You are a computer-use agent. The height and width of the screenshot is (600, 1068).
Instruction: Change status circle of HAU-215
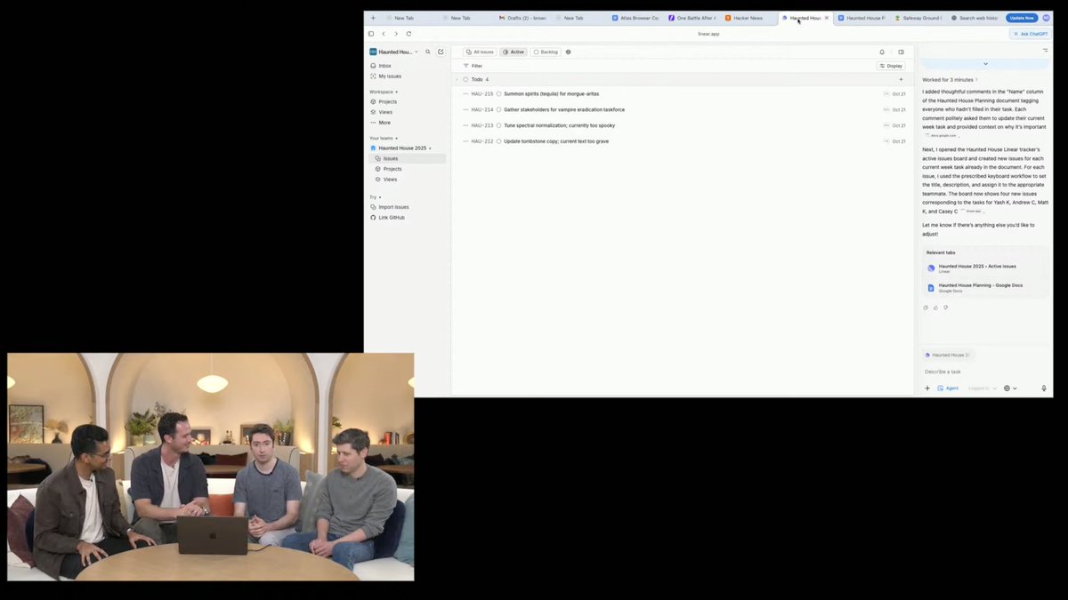coord(499,93)
